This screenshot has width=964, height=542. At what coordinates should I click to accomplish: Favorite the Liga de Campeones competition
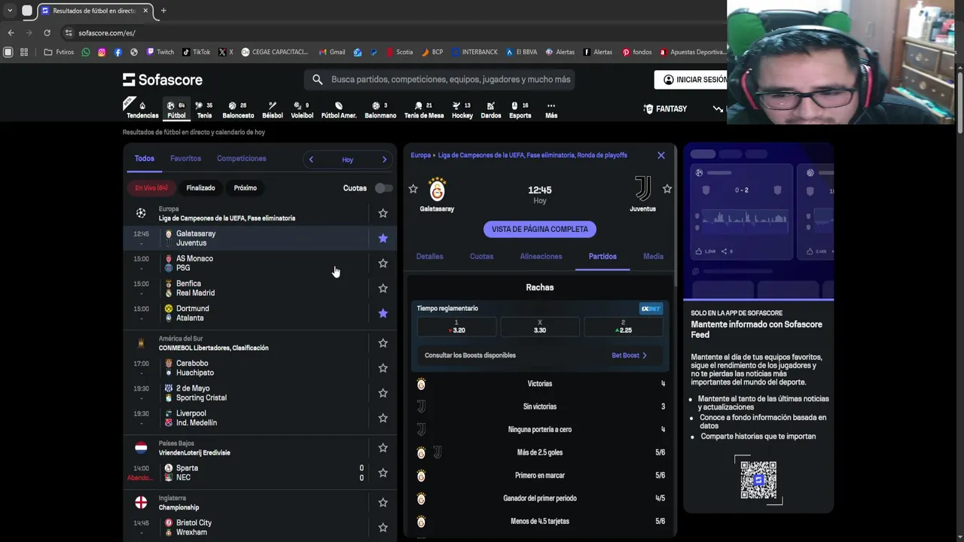coord(383,213)
